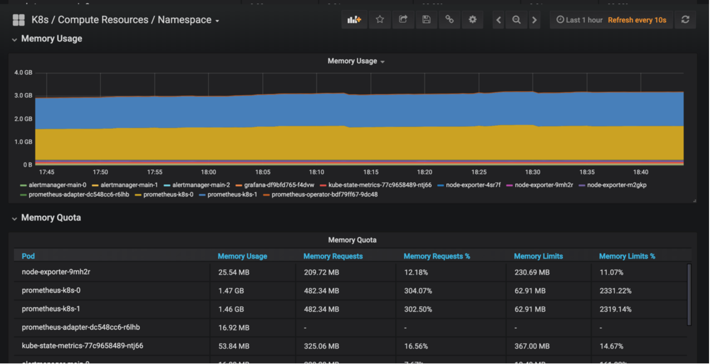Collapse the Memory Quota row
The image size is (712, 364).
[x=47, y=218]
